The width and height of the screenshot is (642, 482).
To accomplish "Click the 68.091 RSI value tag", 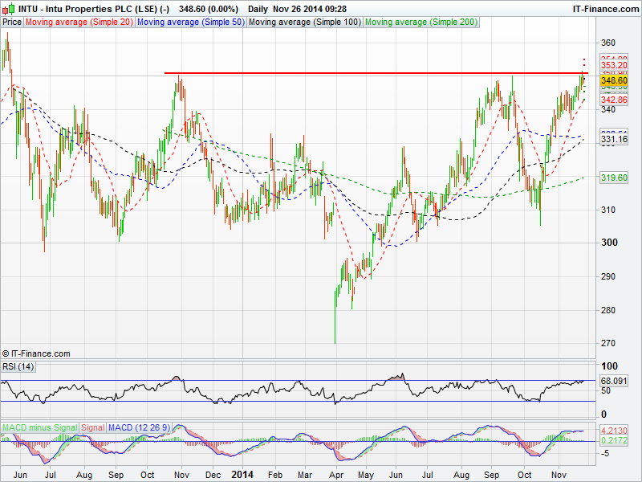I will (613, 381).
